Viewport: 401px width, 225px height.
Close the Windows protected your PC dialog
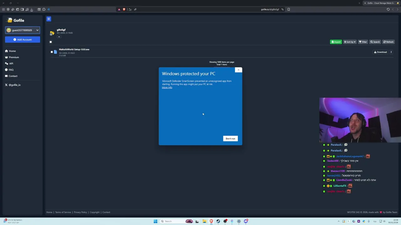(238, 70)
